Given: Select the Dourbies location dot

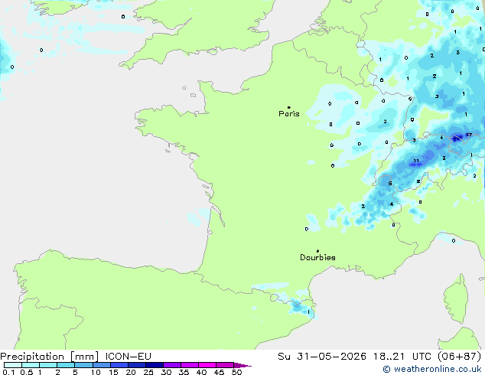Looking at the screenshot, I should (317, 251).
